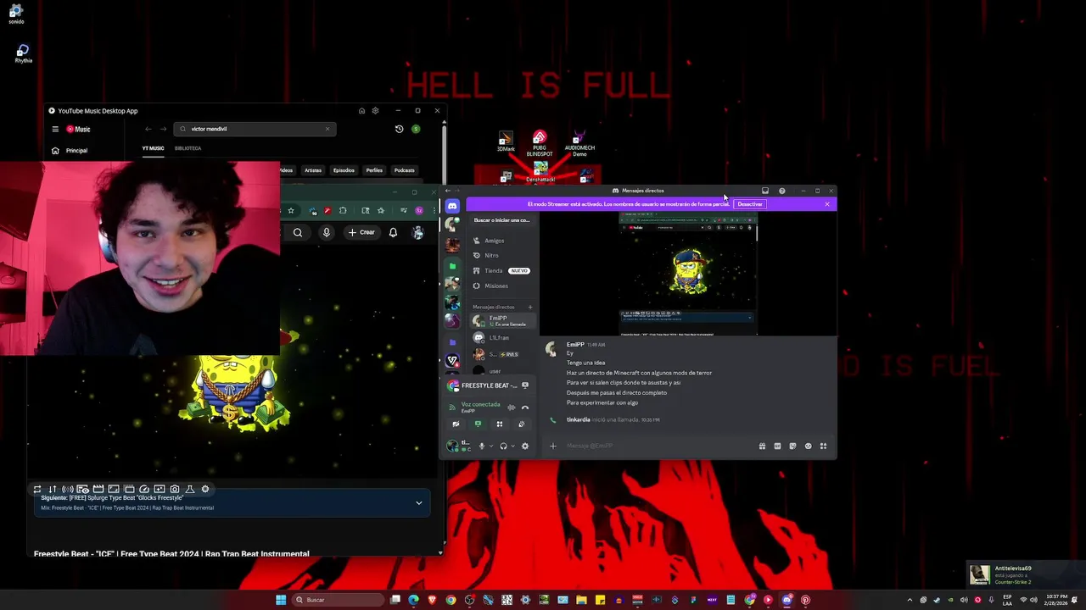
Task: Click Desactivar in the Streamer mode banner
Action: tap(750, 204)
